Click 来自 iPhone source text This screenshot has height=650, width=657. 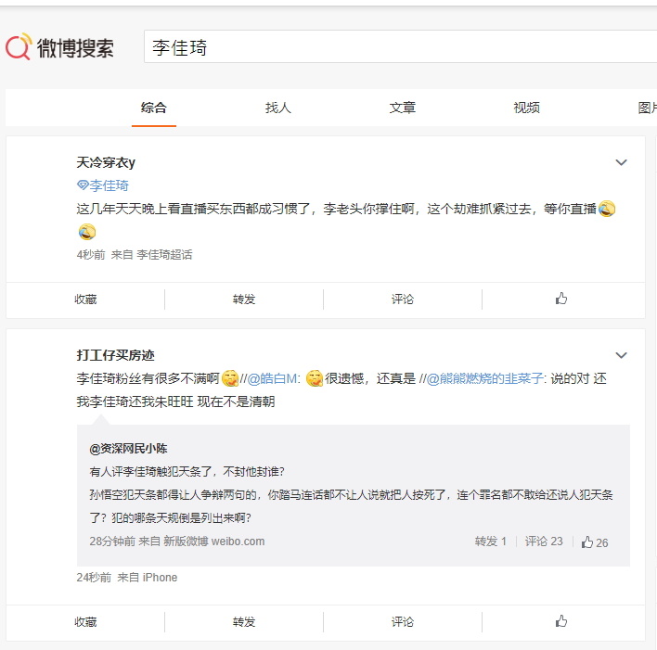click(147, 578)
